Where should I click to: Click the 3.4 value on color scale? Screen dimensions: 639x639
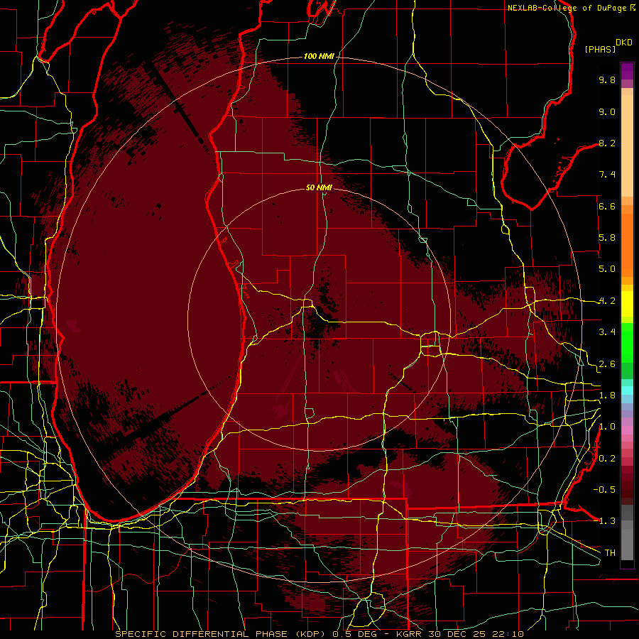[x=607, y=332]
